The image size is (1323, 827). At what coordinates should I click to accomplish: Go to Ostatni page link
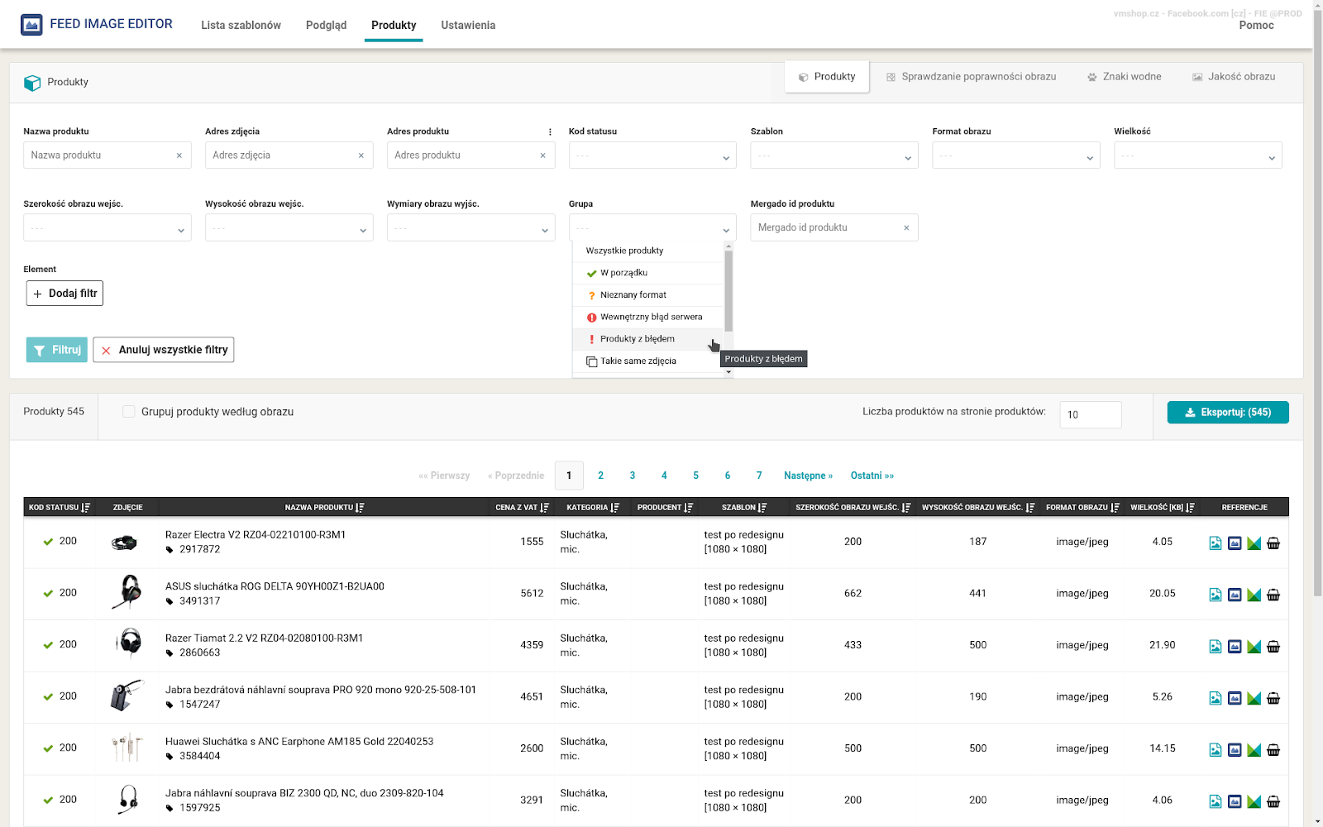[x=872, y=476]
